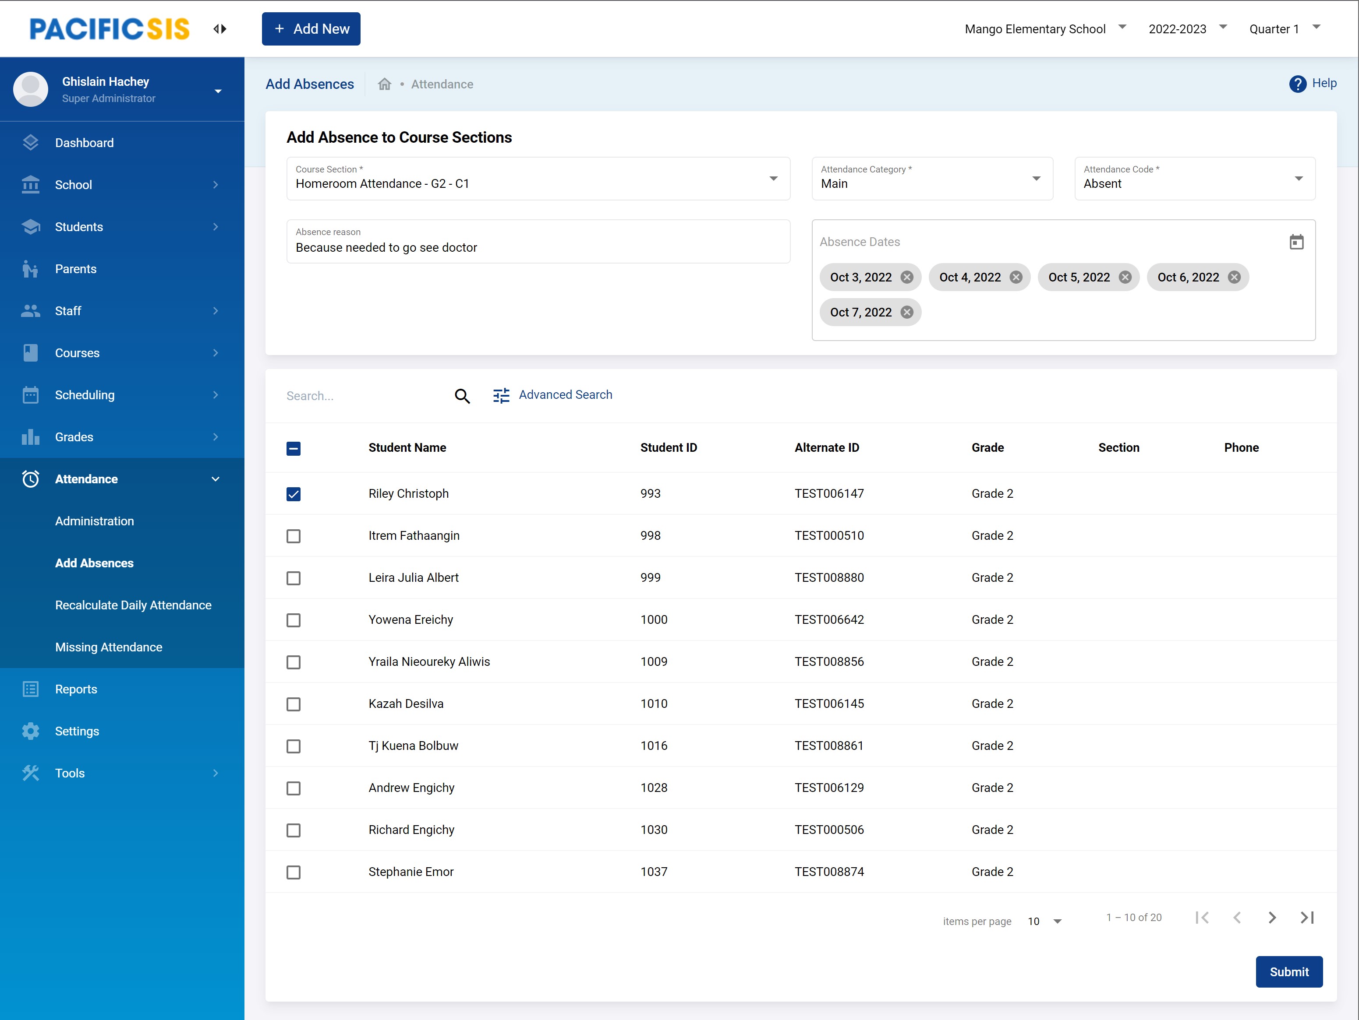Jump to the last page of results
This screenshot has height=1020, width=1359.
(x=1307, y=918)
